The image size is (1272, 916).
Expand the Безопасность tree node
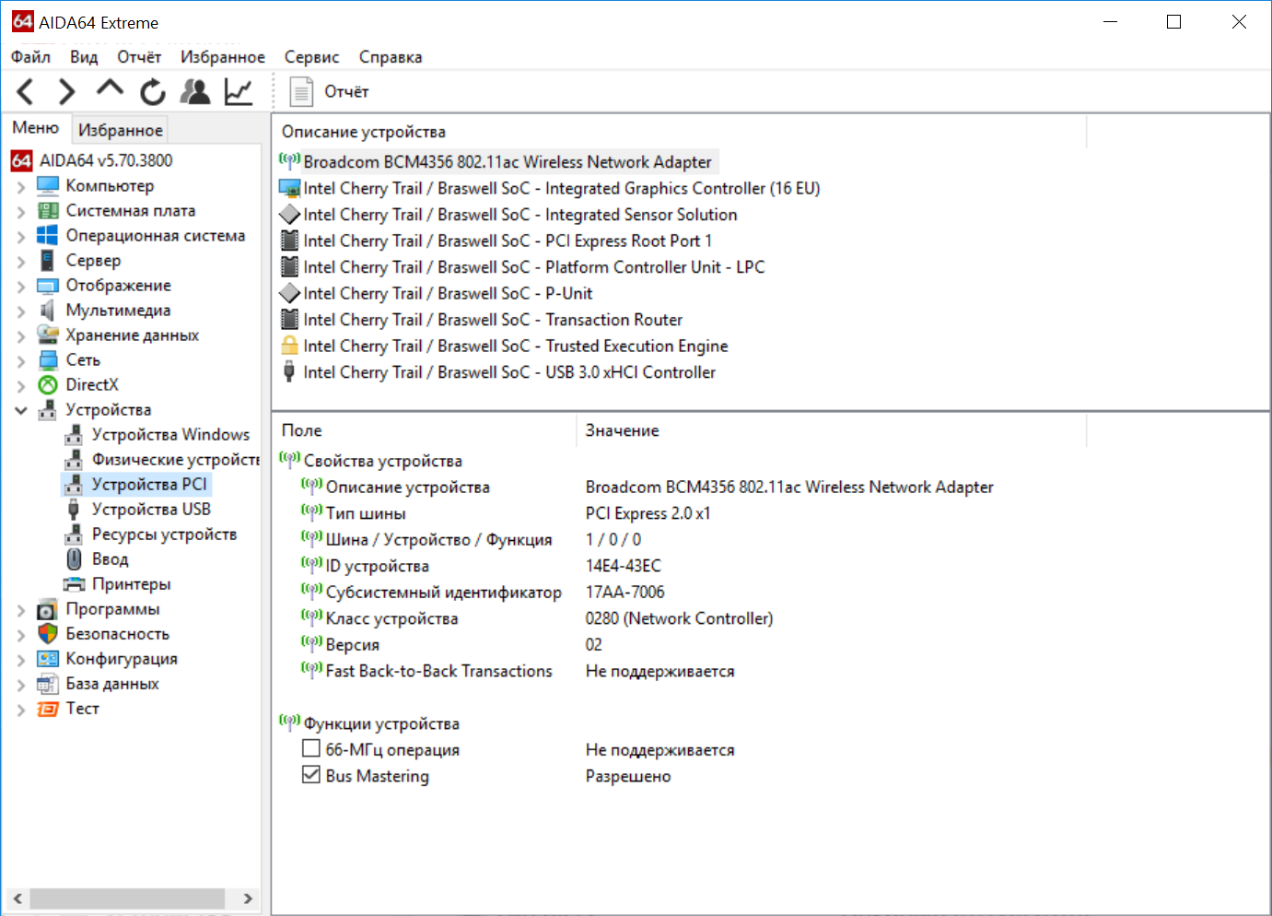(21, 634)
